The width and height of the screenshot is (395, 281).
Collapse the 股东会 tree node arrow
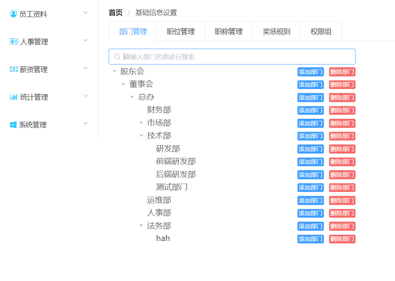[115, 71]
